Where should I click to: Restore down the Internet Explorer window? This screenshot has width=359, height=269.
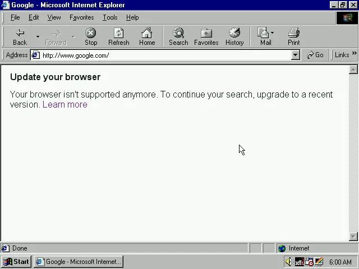[x=343, y=5]
